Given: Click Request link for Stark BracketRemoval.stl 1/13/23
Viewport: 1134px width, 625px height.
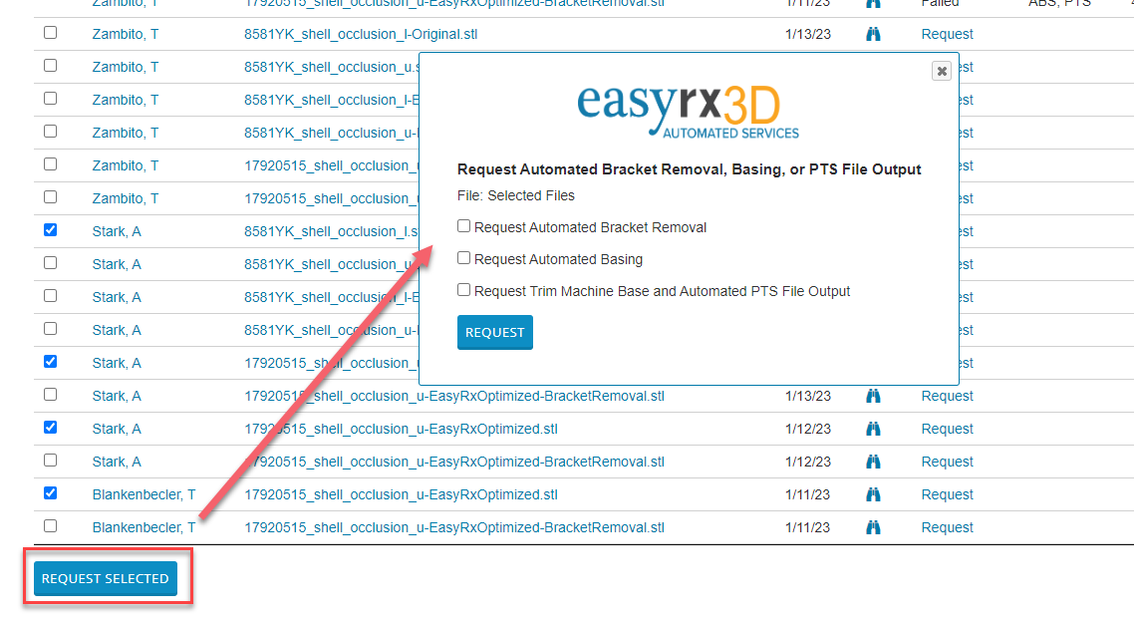Looking at the screenshot, I should 947,396.
